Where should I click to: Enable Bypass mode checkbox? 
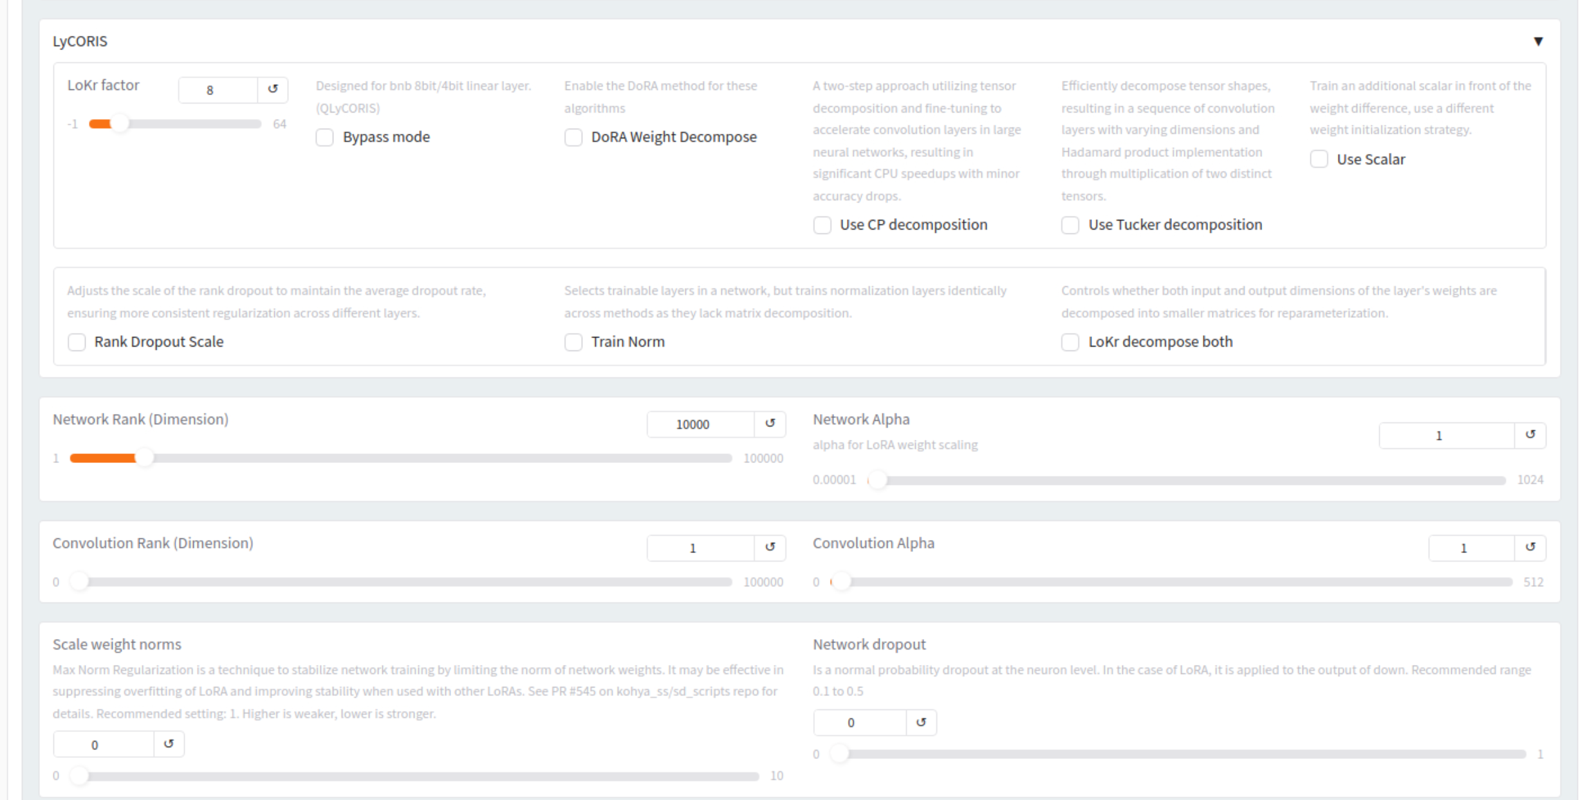pos(325,137)
